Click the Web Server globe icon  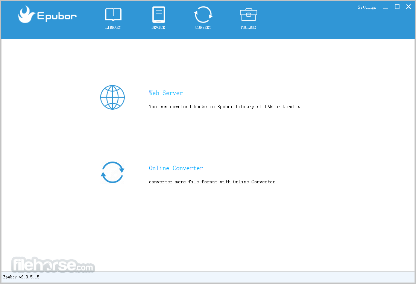(x=112, y=97)
